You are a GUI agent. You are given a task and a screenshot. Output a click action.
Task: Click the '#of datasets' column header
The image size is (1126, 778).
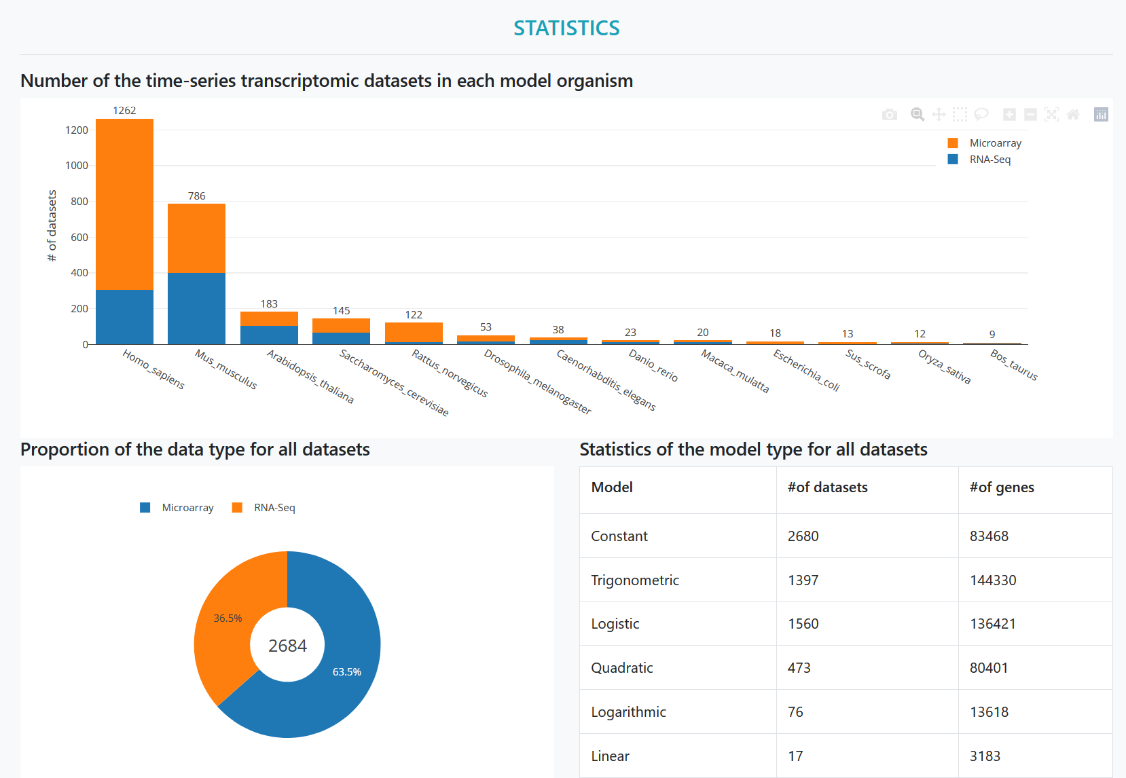[827, 487]
